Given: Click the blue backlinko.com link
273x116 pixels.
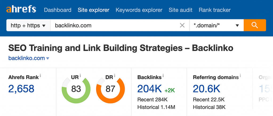Looking at the screenshot, I should coord(27,58).
